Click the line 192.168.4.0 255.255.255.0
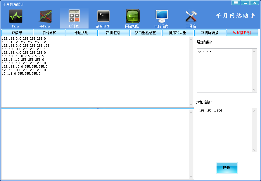This screenshot has height=181, width=261. click(24, 53)
